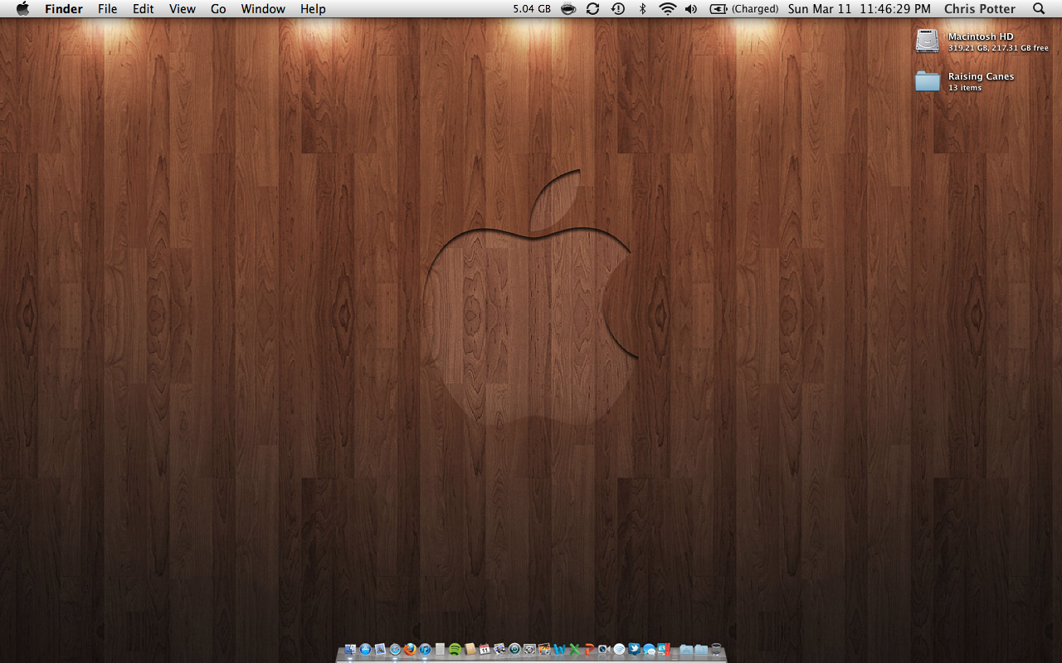Open Spotlight search magnifying glass
Viewport: 1062px width, 663px height.
point(1039,9)
